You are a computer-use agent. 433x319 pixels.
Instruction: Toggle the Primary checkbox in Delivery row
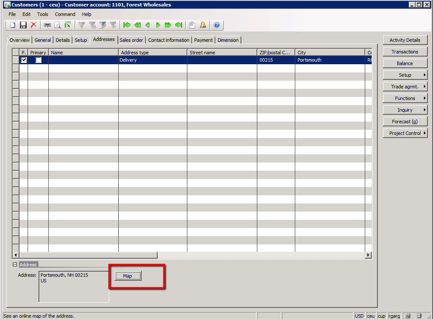tap(38, 60)
